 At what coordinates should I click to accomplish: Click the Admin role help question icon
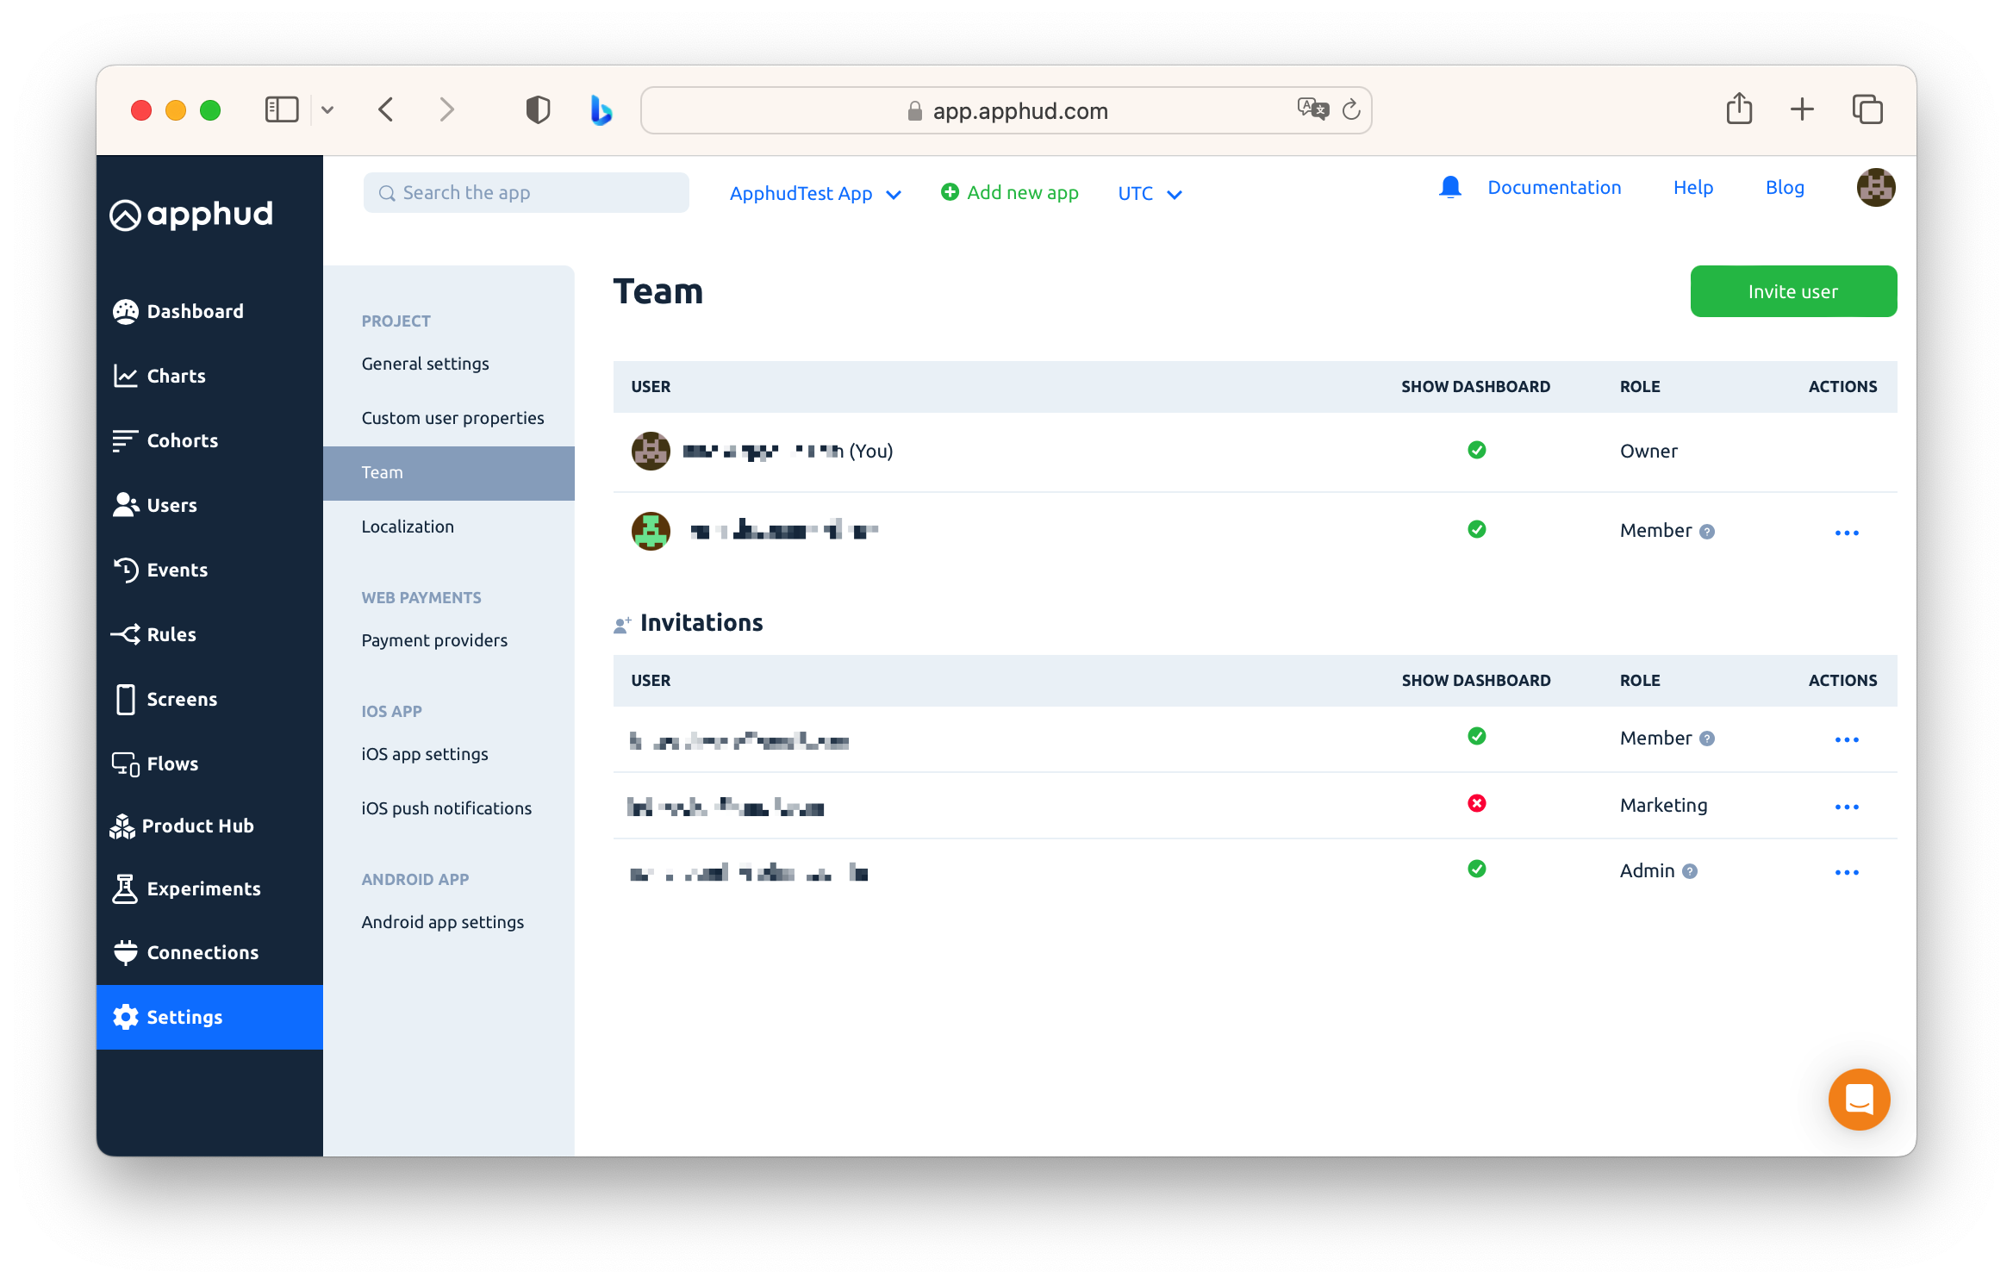[x=1690, y=871]
